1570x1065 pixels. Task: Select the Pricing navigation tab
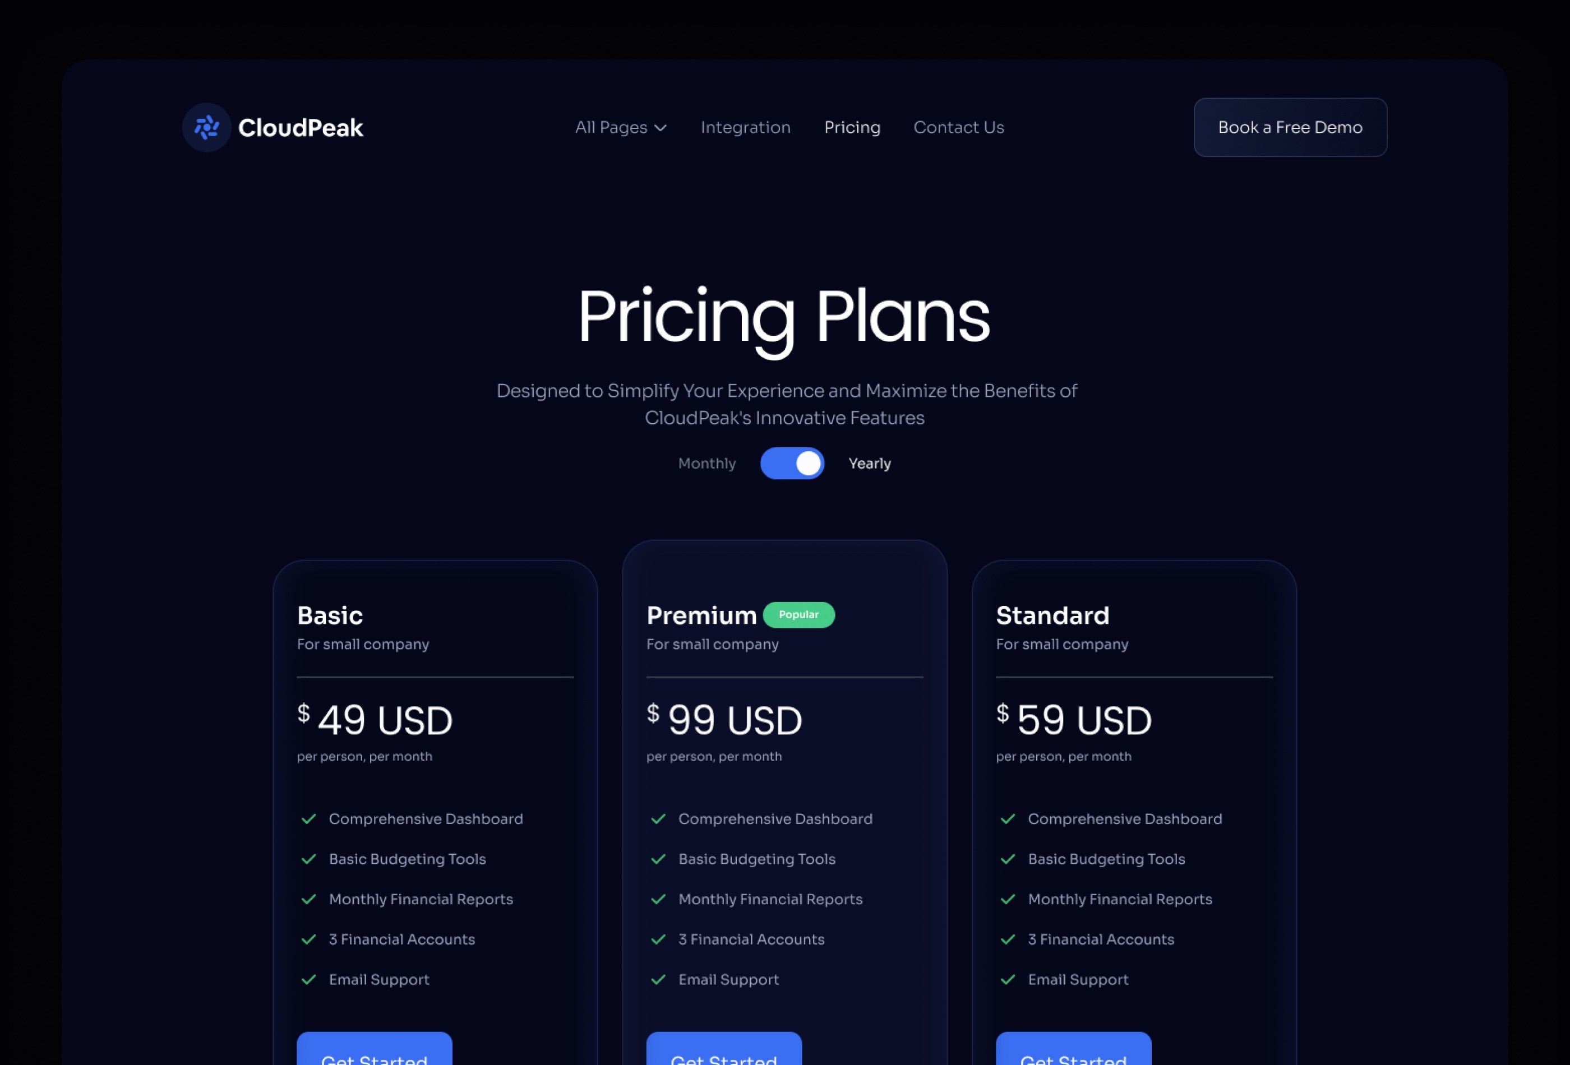pyautogui.click(x=852, y=126)
